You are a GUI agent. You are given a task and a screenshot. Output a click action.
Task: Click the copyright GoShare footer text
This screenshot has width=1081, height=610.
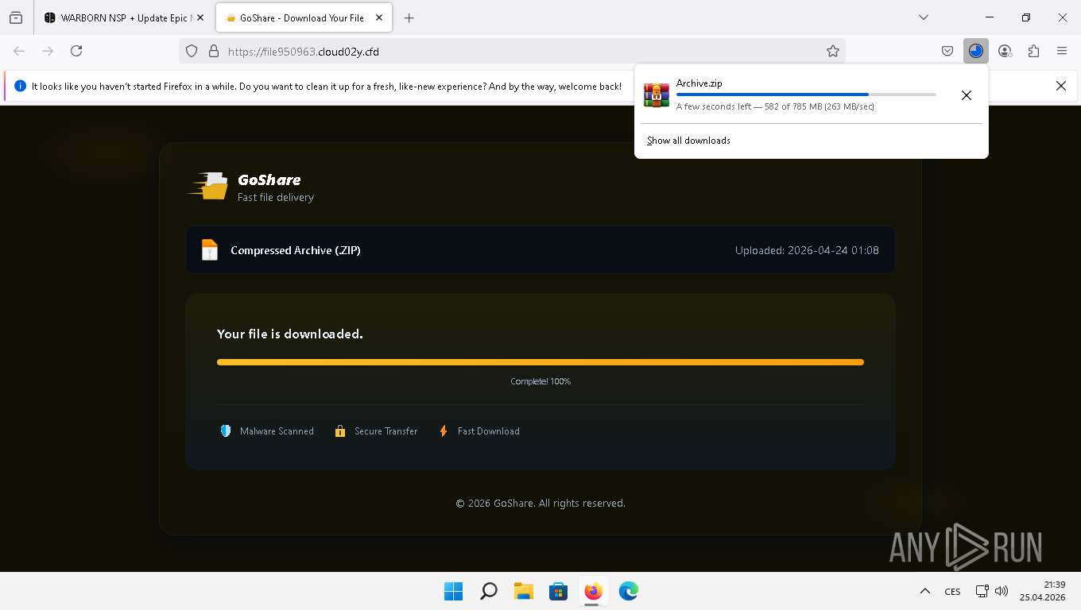(x=540, y=504)
